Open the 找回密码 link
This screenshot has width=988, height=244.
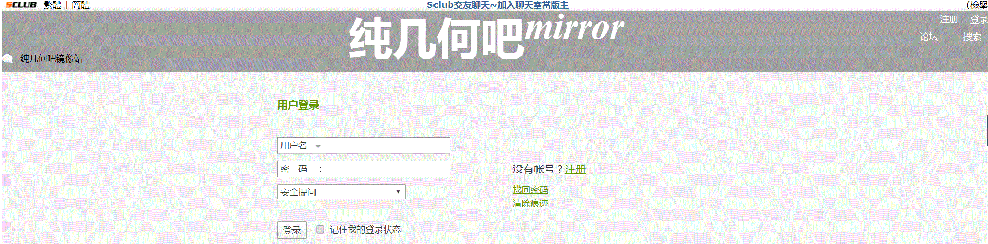530,190
